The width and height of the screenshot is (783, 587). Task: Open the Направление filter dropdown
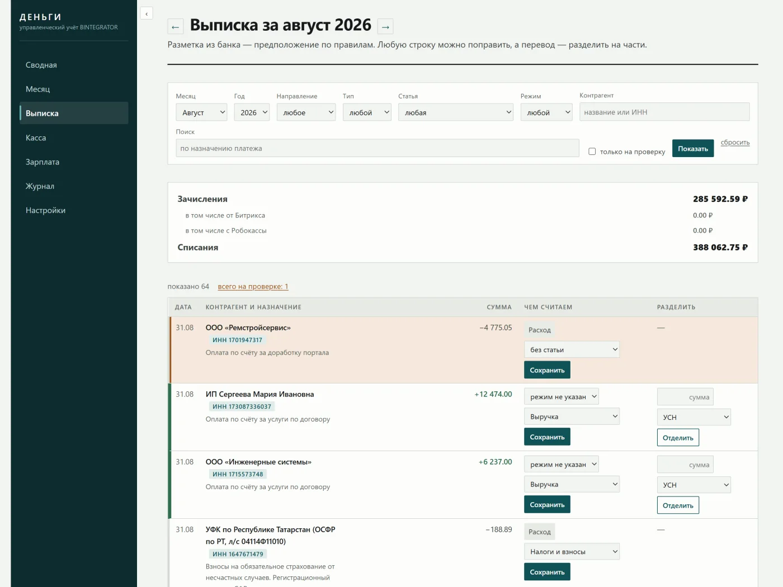pyautogui.click(x=306, y=112)
